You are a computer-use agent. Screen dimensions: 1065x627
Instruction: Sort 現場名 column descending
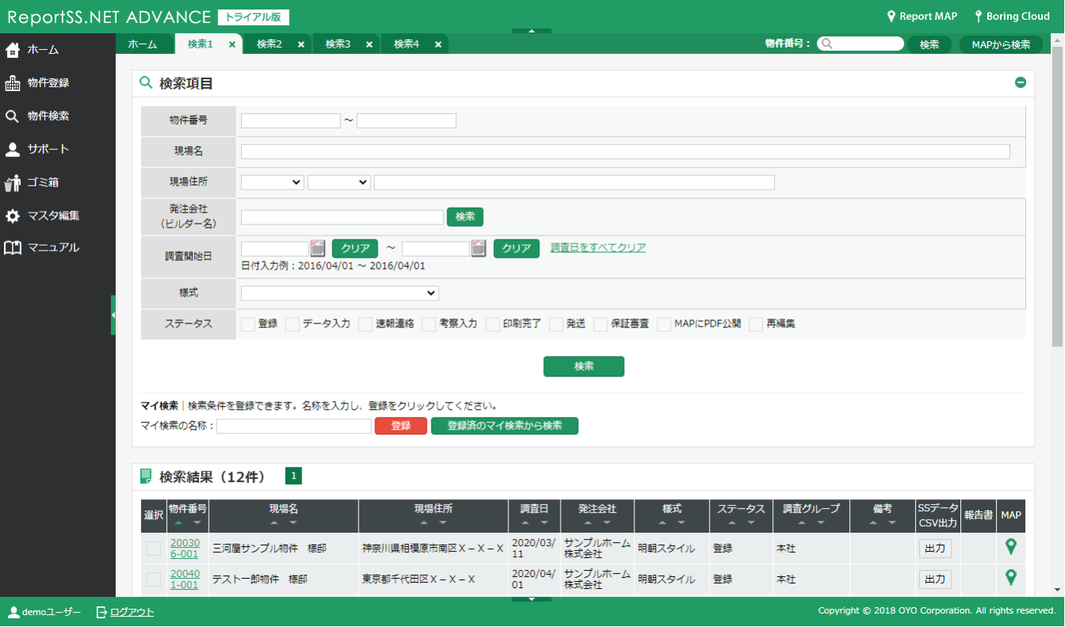(293, 523)
